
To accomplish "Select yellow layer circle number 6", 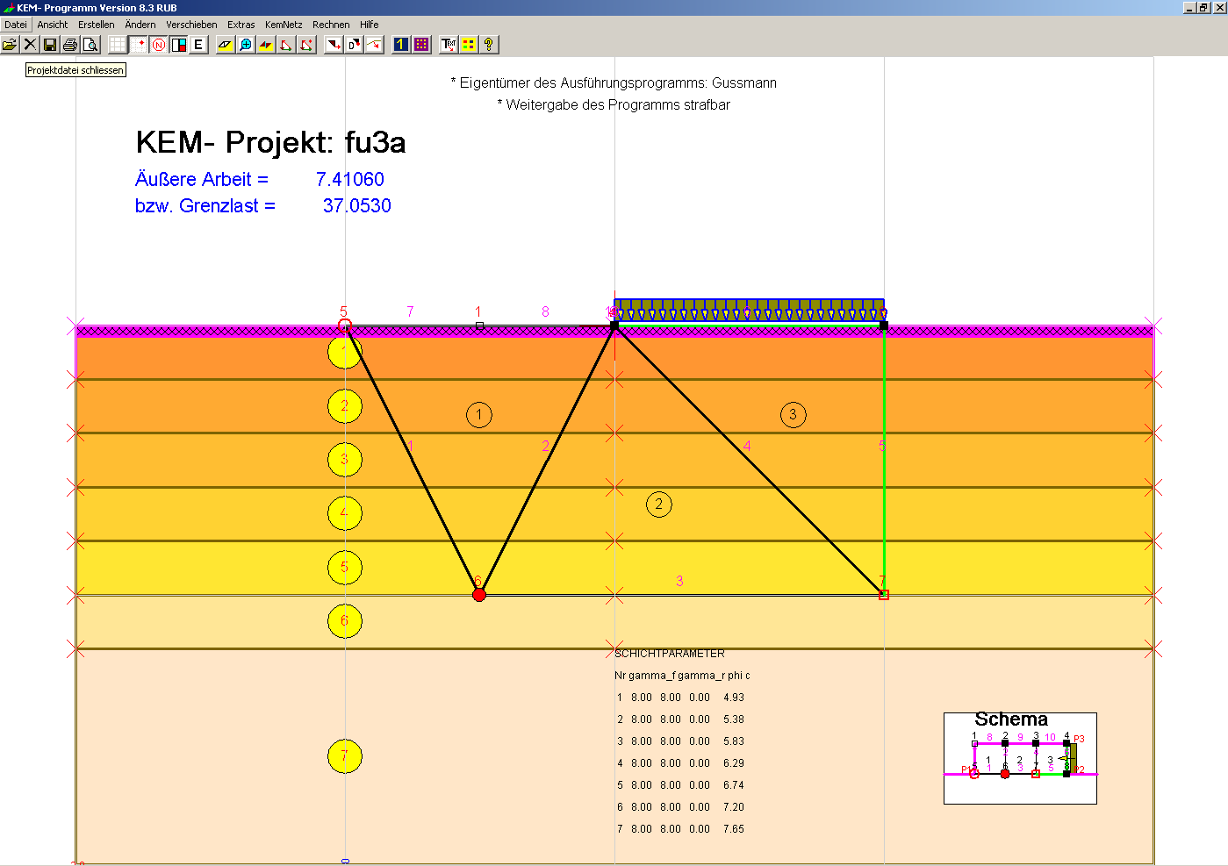I will (x=345, y=621).
